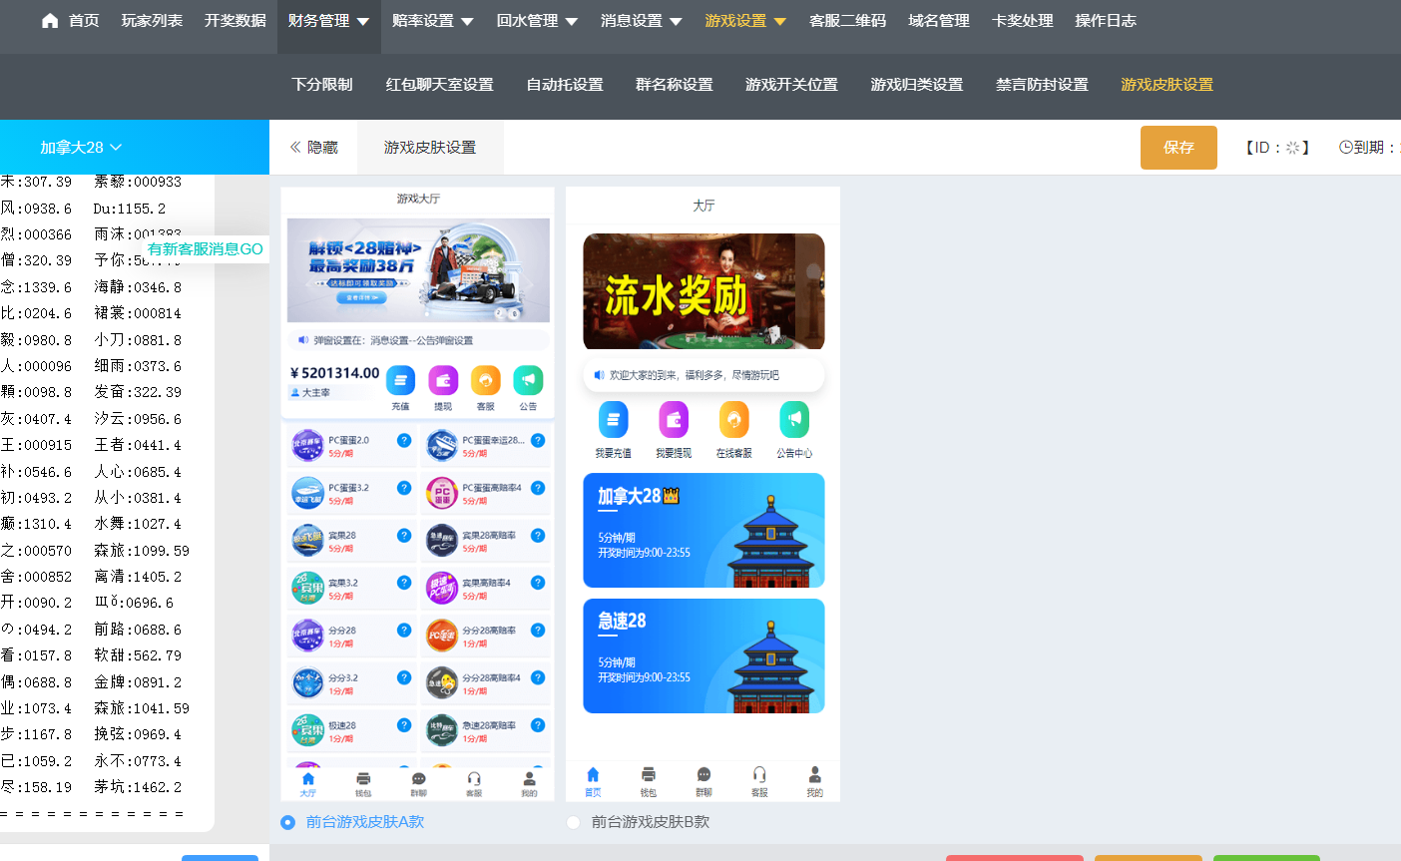Open the 有新客服消息GO notification link
Viewport: 1401px width, 861px height.
203,250
